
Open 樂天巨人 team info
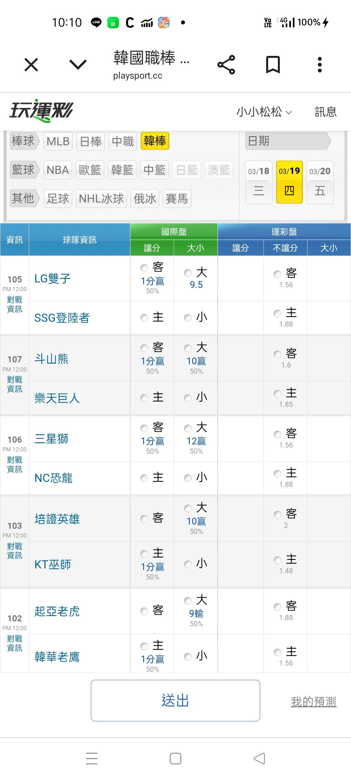click(57, 398)
